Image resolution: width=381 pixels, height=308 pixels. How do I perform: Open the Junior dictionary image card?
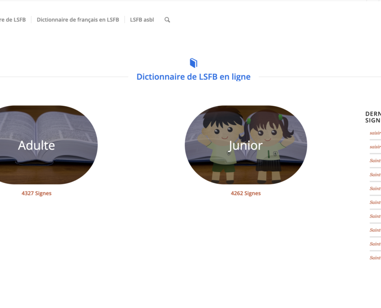click(246, 145)
